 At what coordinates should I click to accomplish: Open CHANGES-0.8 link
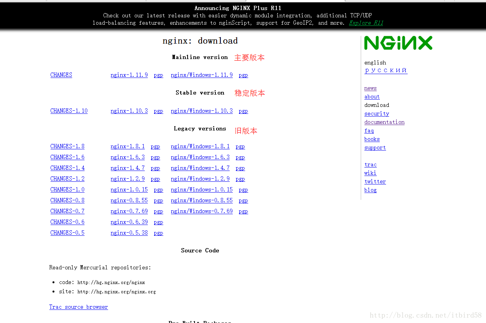[67, 200]
